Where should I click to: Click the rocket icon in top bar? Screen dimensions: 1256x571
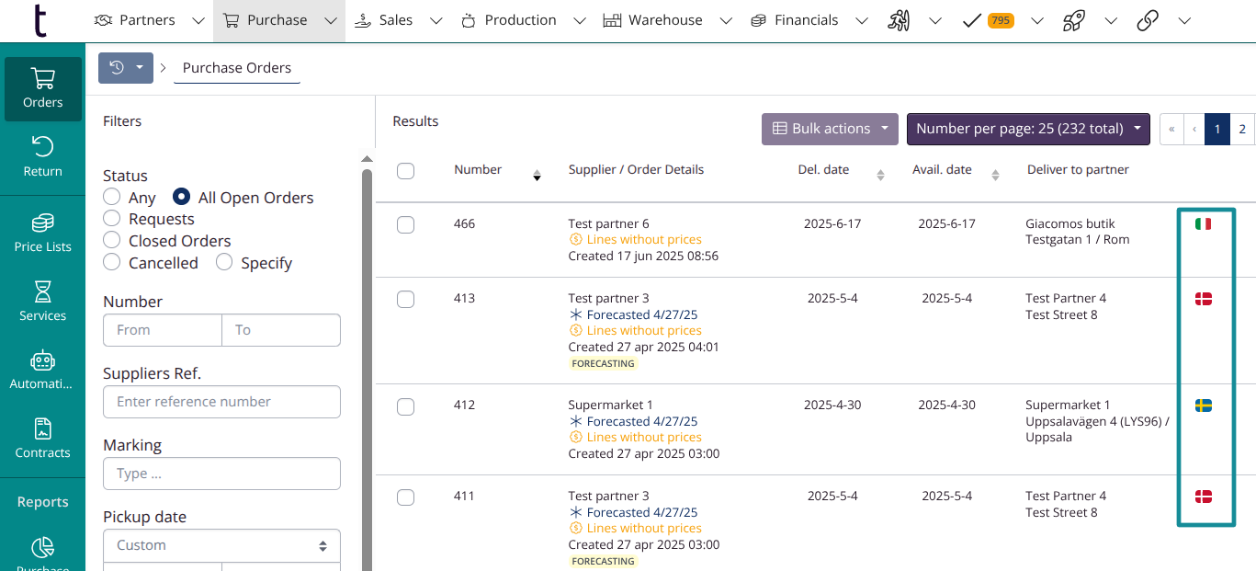[1074, 20]
